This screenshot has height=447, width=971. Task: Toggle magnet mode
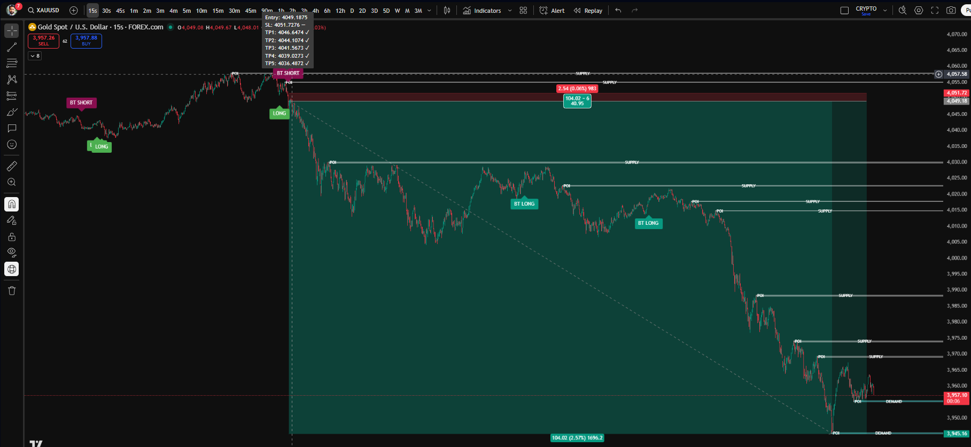tap(12, 205)
